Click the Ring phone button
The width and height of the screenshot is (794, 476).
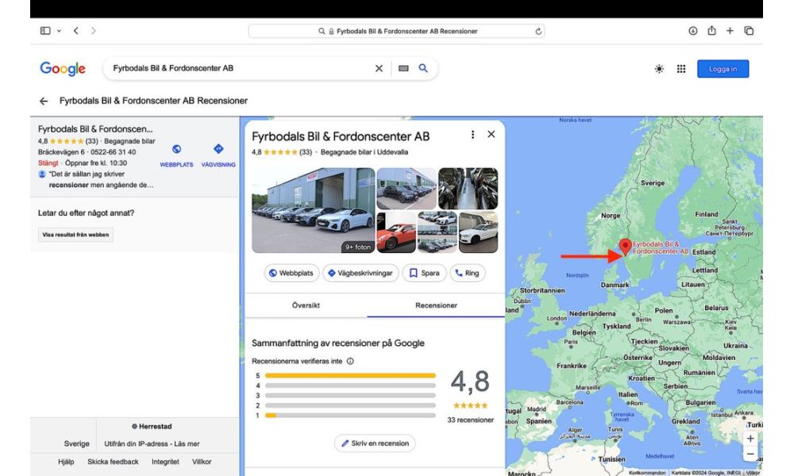point(468,273)
